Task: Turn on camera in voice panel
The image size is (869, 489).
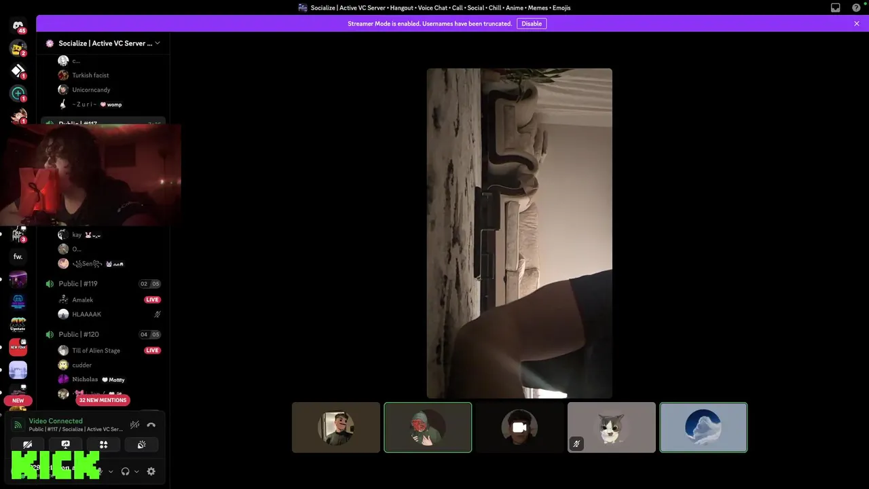Action: coord(27,445)
